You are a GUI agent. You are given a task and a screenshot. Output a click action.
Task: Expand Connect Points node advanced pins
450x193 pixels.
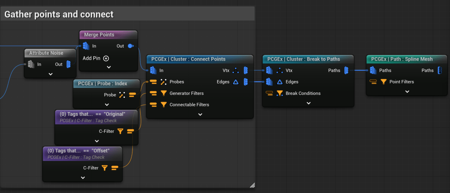(x=200, y=114)
